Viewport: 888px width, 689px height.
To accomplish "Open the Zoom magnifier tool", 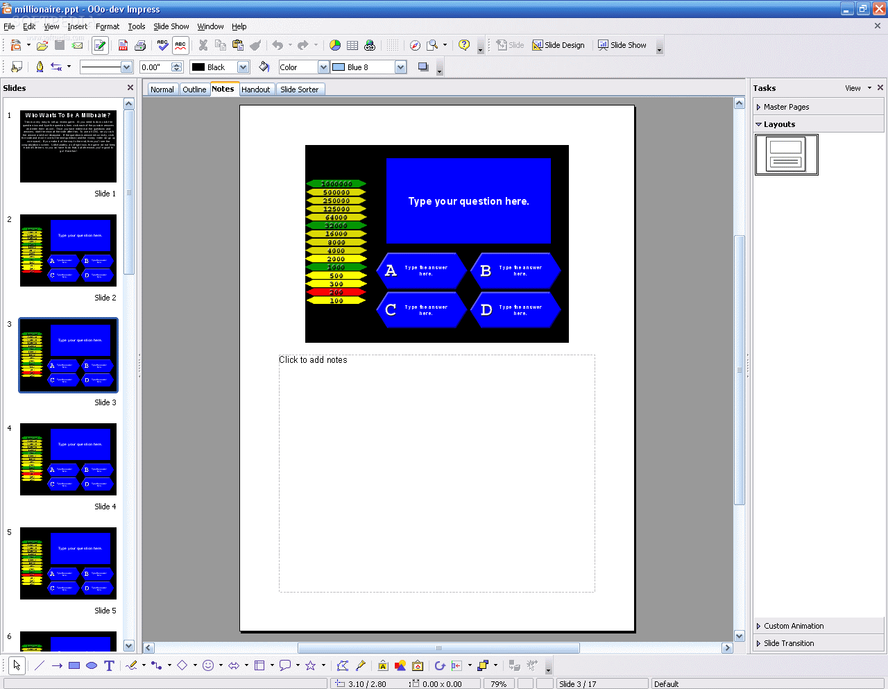I will (x=432, y=45).
